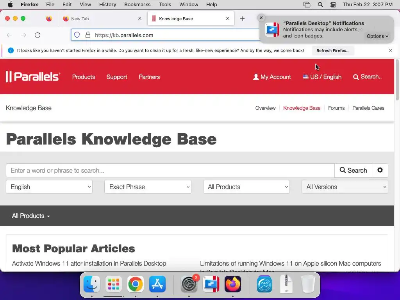
Task: Click the Apple menu logo
Action: point(10,4)
